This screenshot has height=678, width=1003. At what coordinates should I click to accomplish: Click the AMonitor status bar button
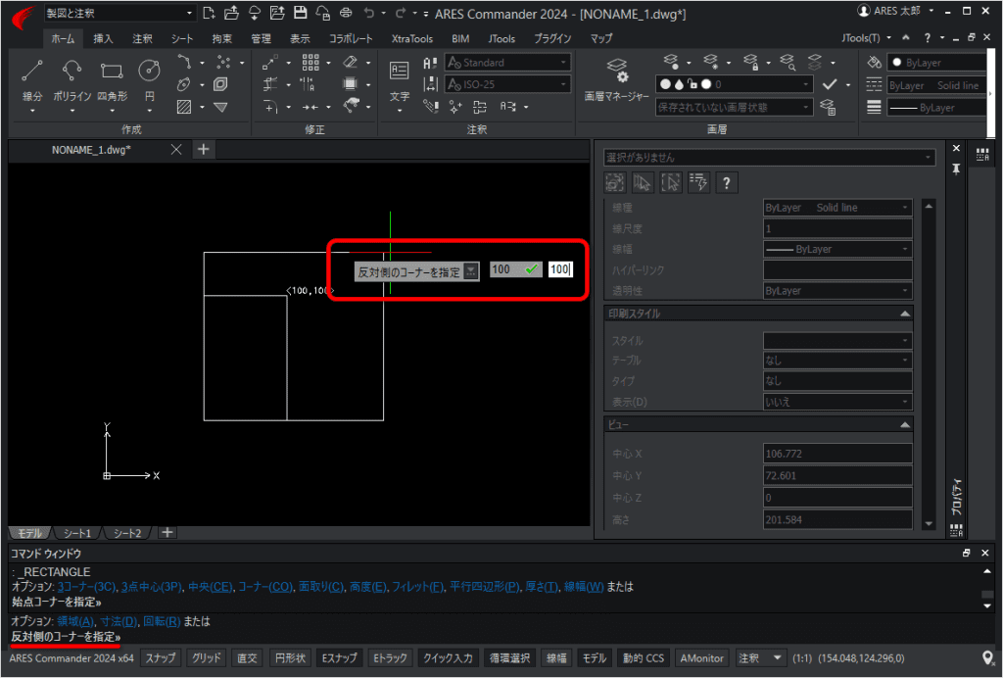click(x=701, y=657)
